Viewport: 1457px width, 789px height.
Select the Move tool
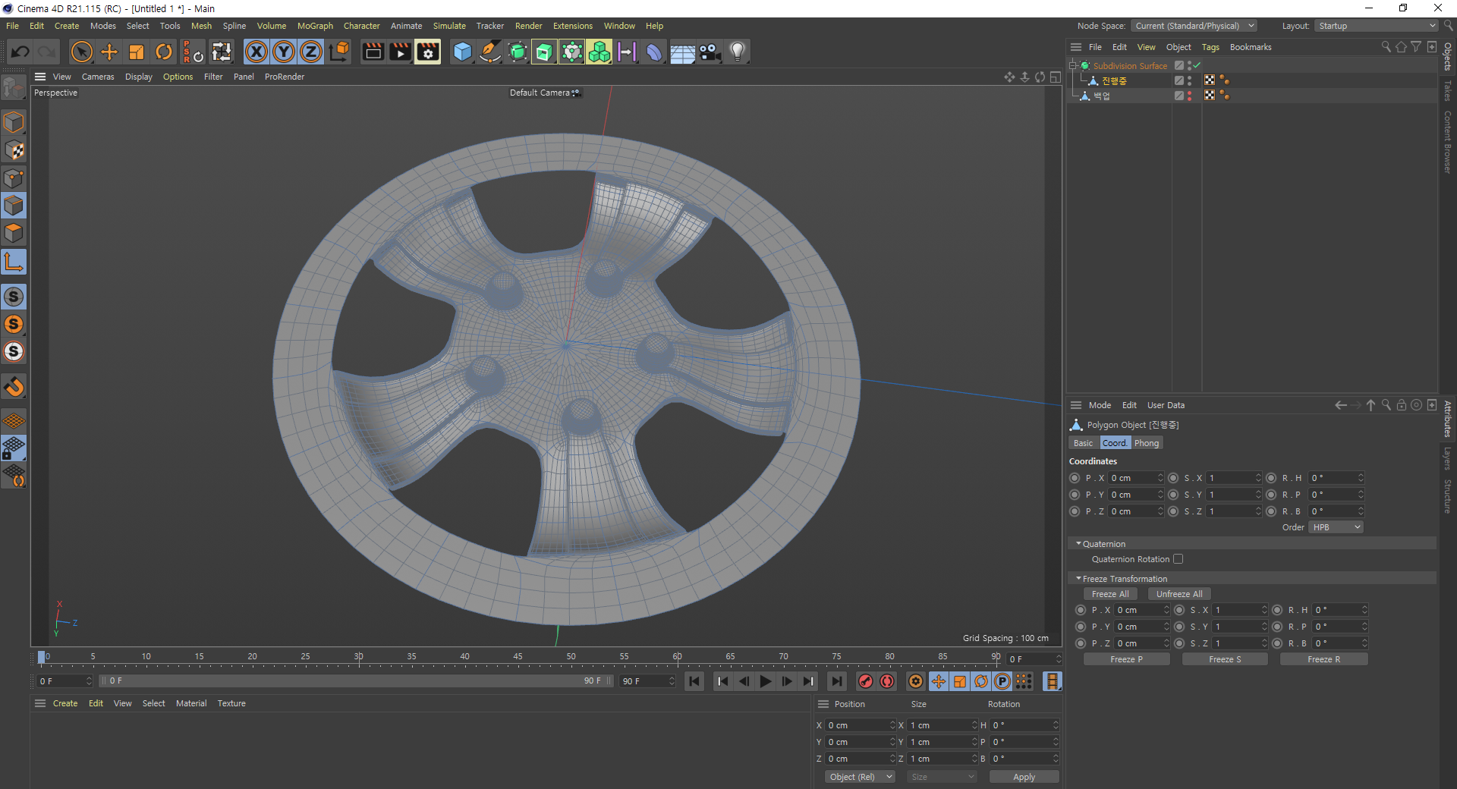pyautogui.click(x=109, y=52)
